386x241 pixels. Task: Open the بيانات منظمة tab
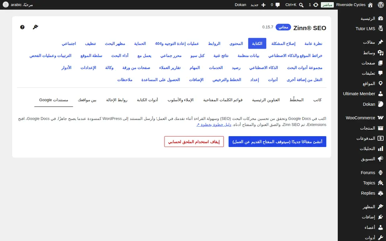click(248, 55)
